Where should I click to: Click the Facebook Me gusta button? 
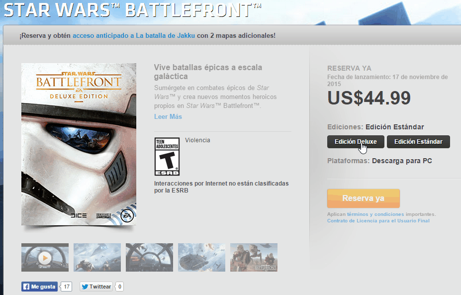(x=39, y=287)
